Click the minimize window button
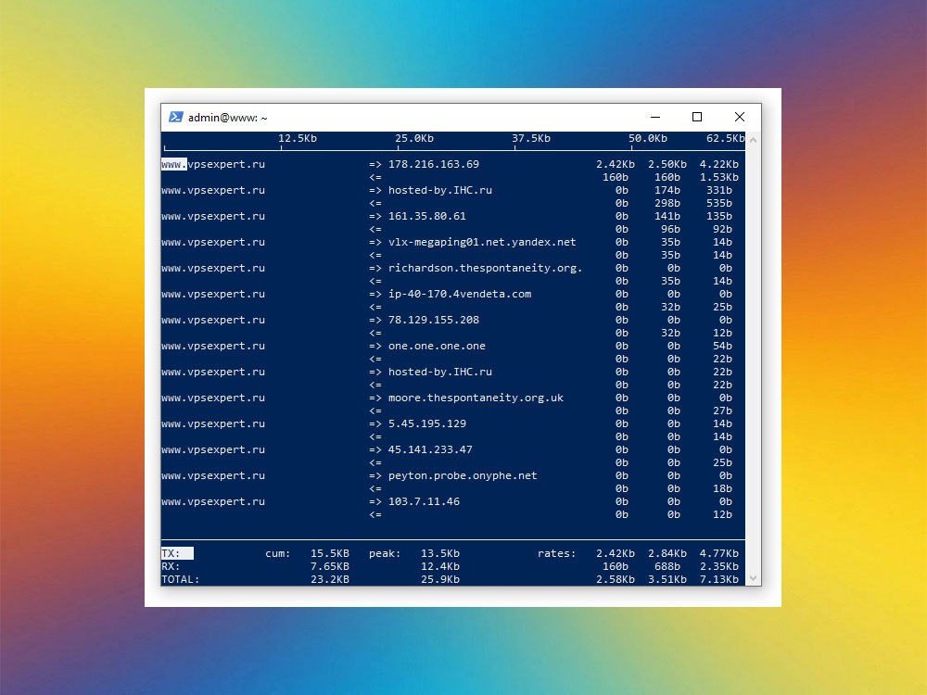This screenshot has height=695, width=927. pyautogui.click(x=654, y=117)
